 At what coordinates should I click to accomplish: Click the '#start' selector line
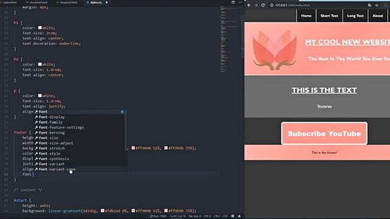click(x=22, y=200)
